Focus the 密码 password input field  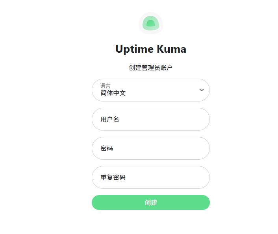tap(151, 148)
